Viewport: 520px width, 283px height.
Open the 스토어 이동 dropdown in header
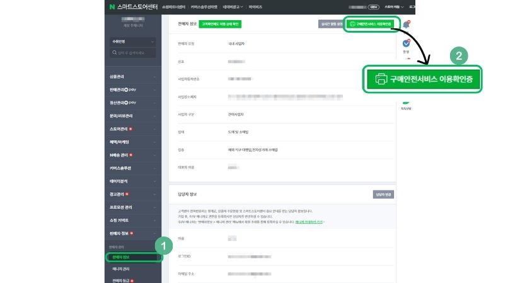tap(394, 7)
